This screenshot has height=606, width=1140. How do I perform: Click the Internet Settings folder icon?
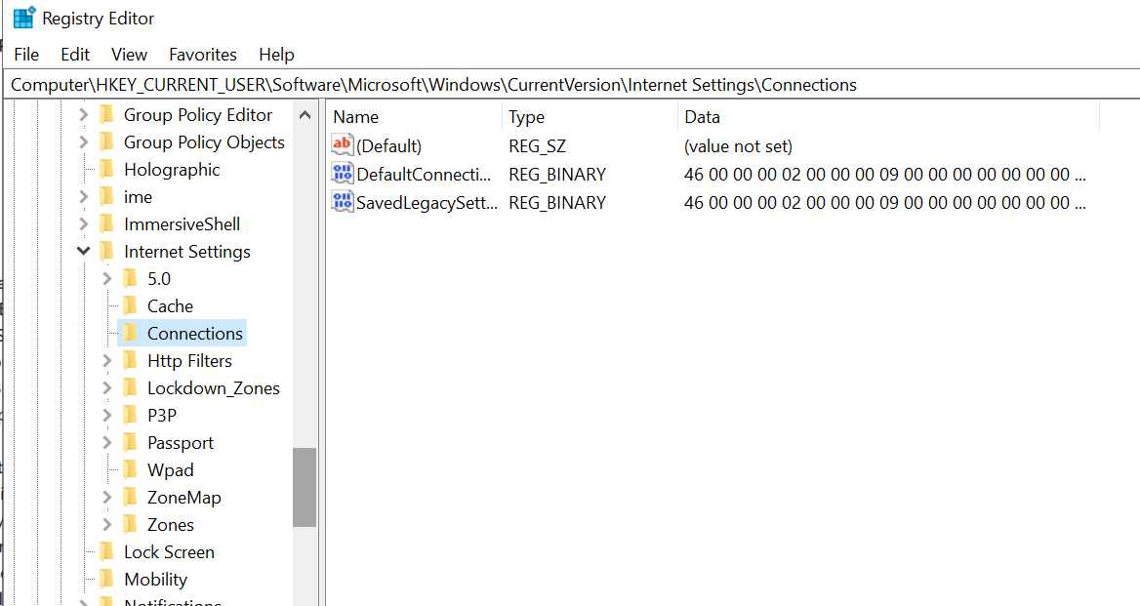(x=107, y=252)
